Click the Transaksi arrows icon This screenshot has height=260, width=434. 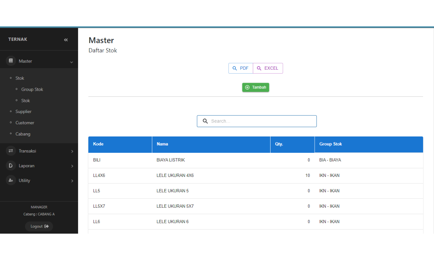tap(11, 151)
